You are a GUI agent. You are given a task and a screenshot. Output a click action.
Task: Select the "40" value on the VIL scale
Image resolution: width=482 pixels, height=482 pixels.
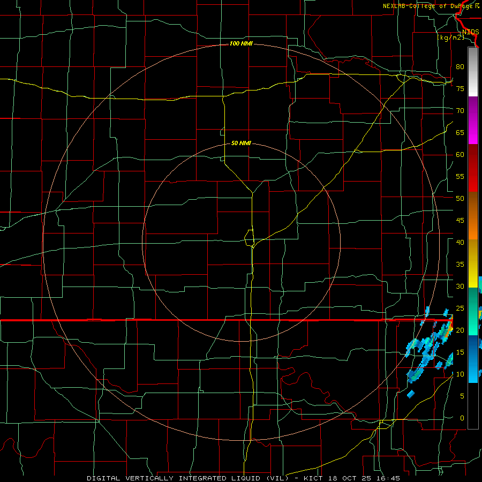point(460,243)
